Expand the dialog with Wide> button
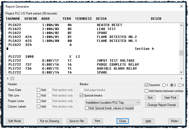The image size is (189, 130). 175,121
